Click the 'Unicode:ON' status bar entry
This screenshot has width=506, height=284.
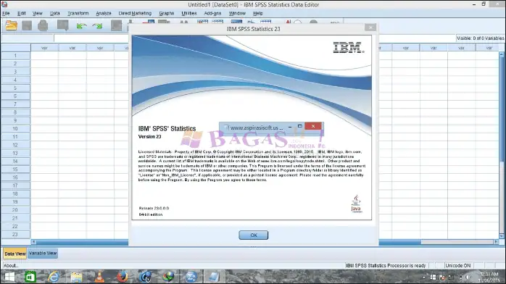tap(457, 266)
